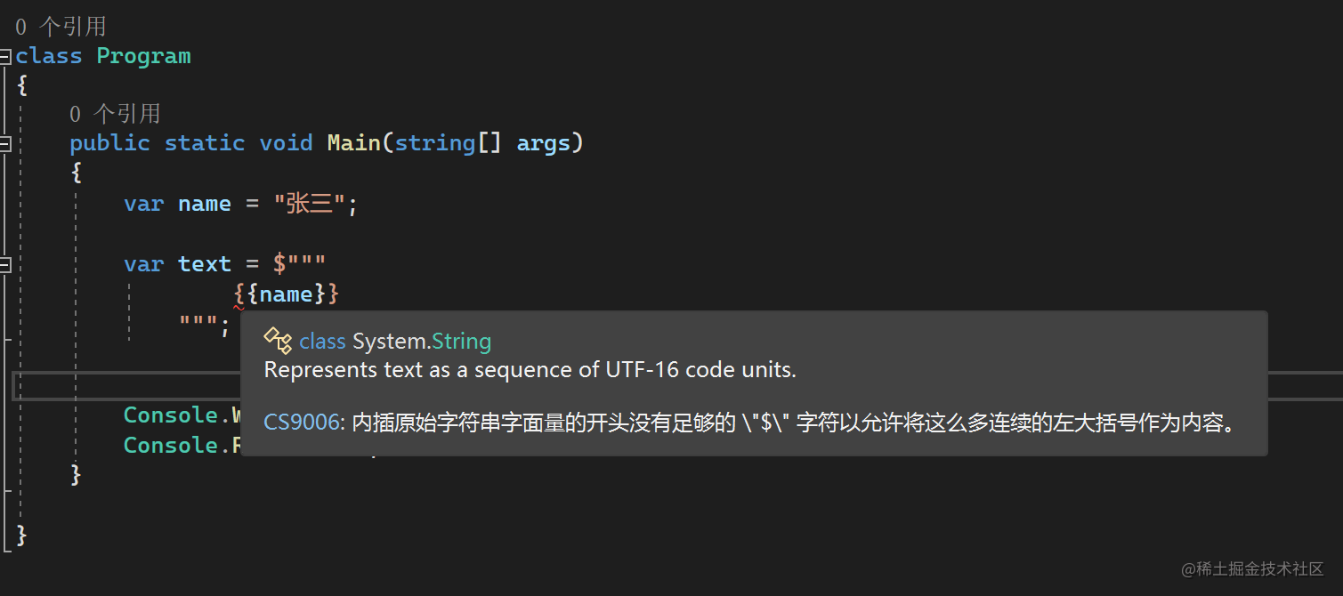
Task: Open the CS9006 error code link
Action: [x=301, y=423]
